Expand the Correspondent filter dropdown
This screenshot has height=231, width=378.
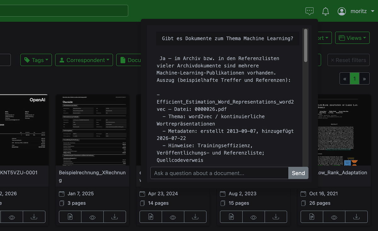coord(84,60)
